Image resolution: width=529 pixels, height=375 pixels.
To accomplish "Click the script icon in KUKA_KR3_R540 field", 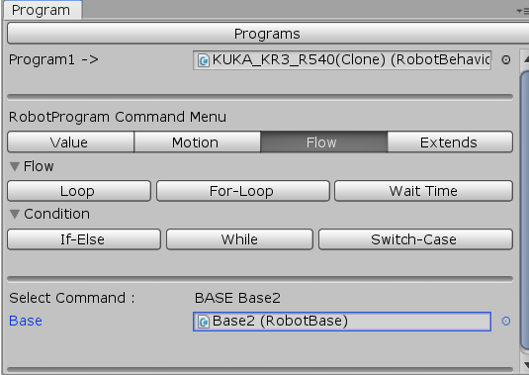I will 203,60.
